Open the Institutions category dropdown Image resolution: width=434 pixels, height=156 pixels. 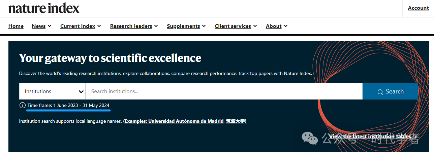[53, 91]
